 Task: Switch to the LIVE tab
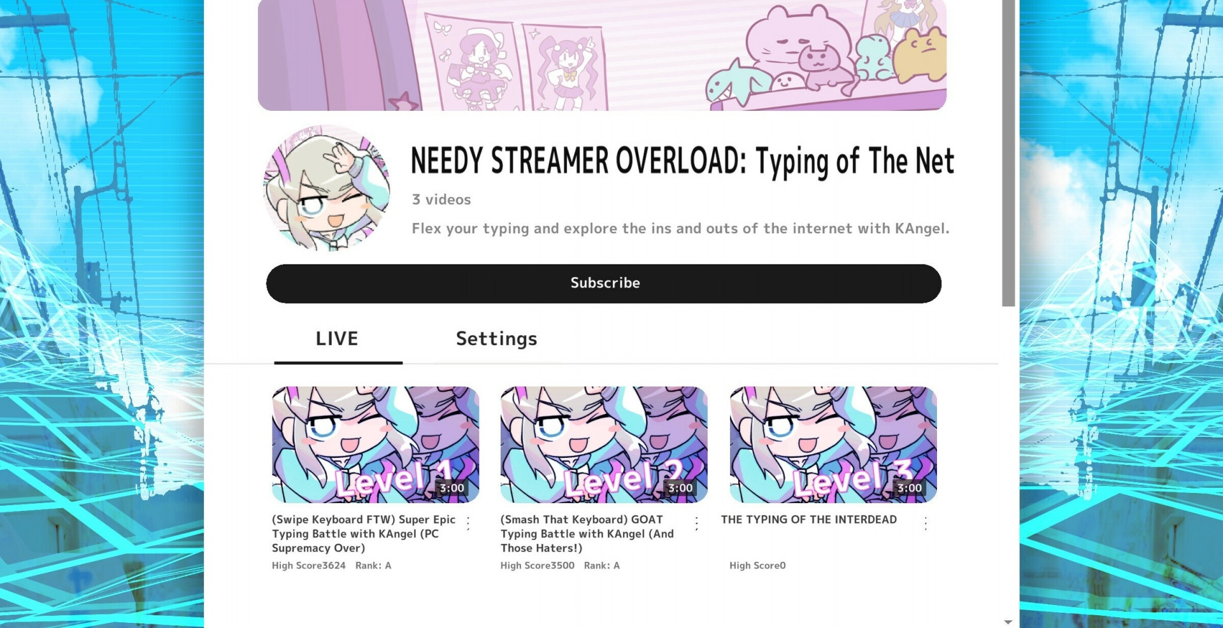coord(338,339)
